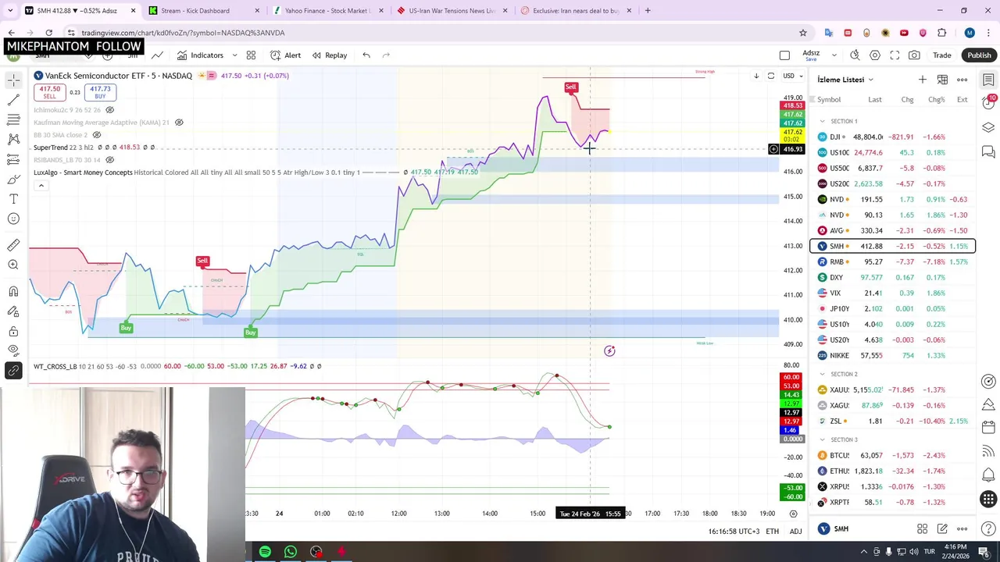Toggle magnet mode in left toolbar
Screen dimensions: 1000x562
[x=13, y=291]
